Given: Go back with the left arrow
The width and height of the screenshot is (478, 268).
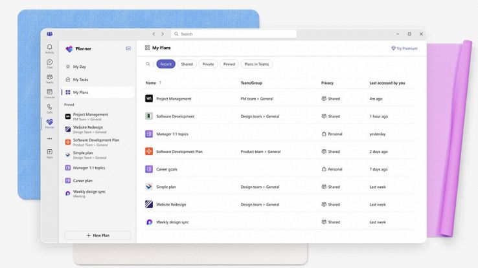Looking at the screenshot, I should pos(154,34).
